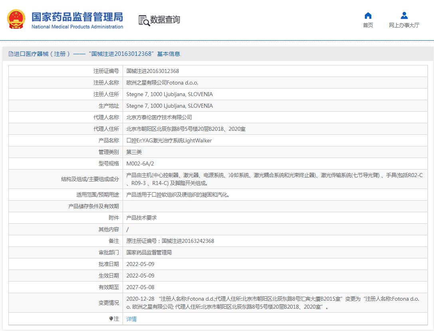Screen dimensions: 434x331
Task: Click the 结构及组成/主要组成成分 label
Action: [90, 179]
